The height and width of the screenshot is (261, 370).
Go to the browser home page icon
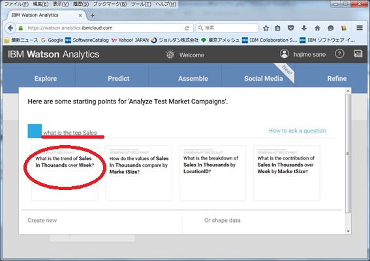(x=317, y=28)
